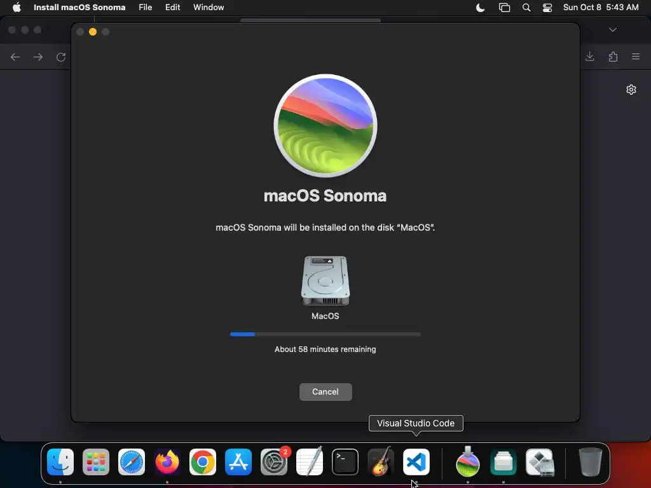Image resolution: width=651 pixels, height=488 pixels.
Task: Click the date and time in menu bar
Action: 601,8
